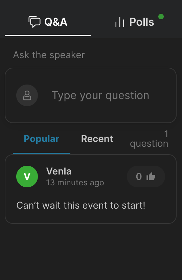The width and height of the screenshot is (182, 280).
Task: Click the Ask the speaker label
Action: point(49,55)
